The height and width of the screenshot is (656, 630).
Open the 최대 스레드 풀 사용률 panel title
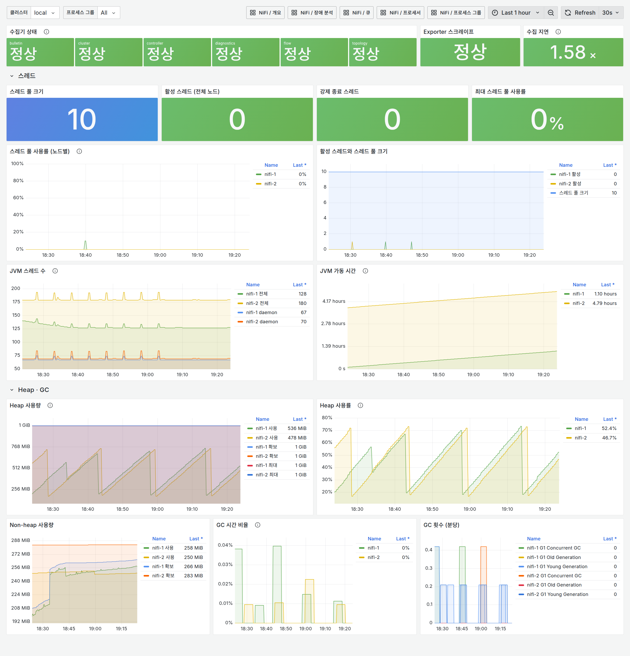(500, 91)
